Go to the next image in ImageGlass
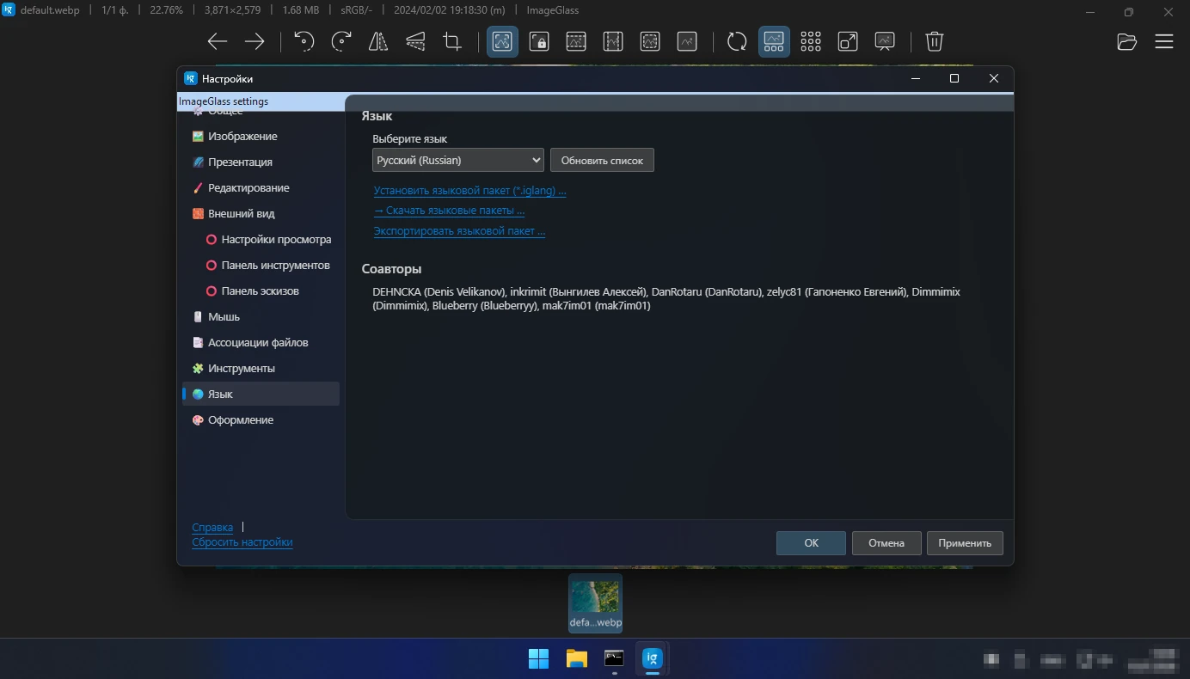Screen dimensions: 1190x679 [x=255, y=41]
